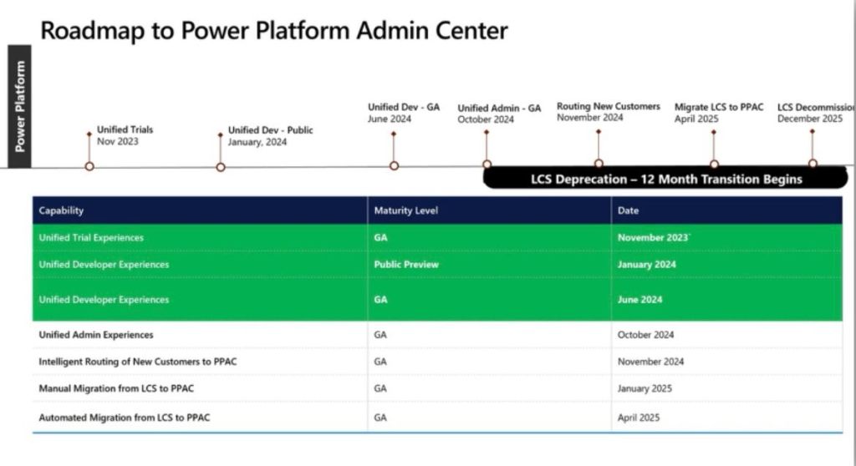Click the LCS Decommission December 2025 marker
This screenshot has width=856, height=466.
pyautogui.click(x=813, y=163)
